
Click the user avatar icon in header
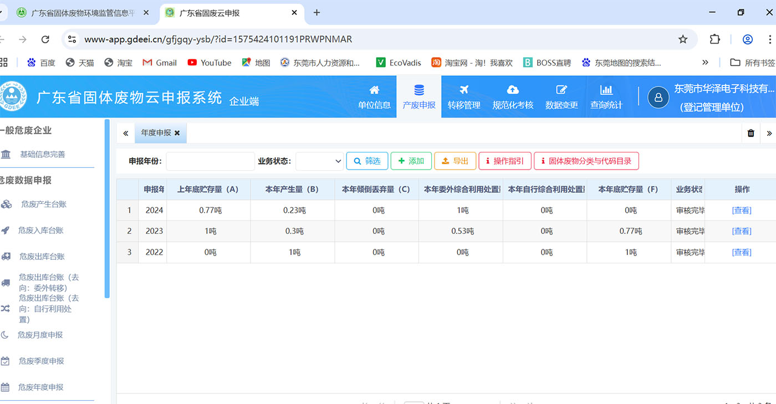[658, 97]
